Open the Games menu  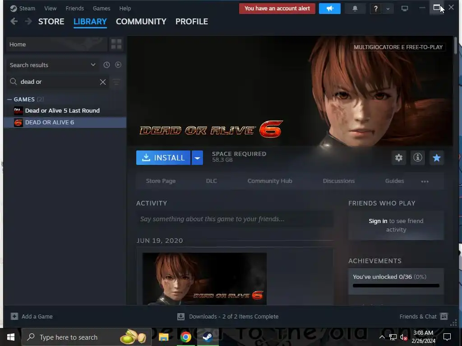[x=102, y=9]
